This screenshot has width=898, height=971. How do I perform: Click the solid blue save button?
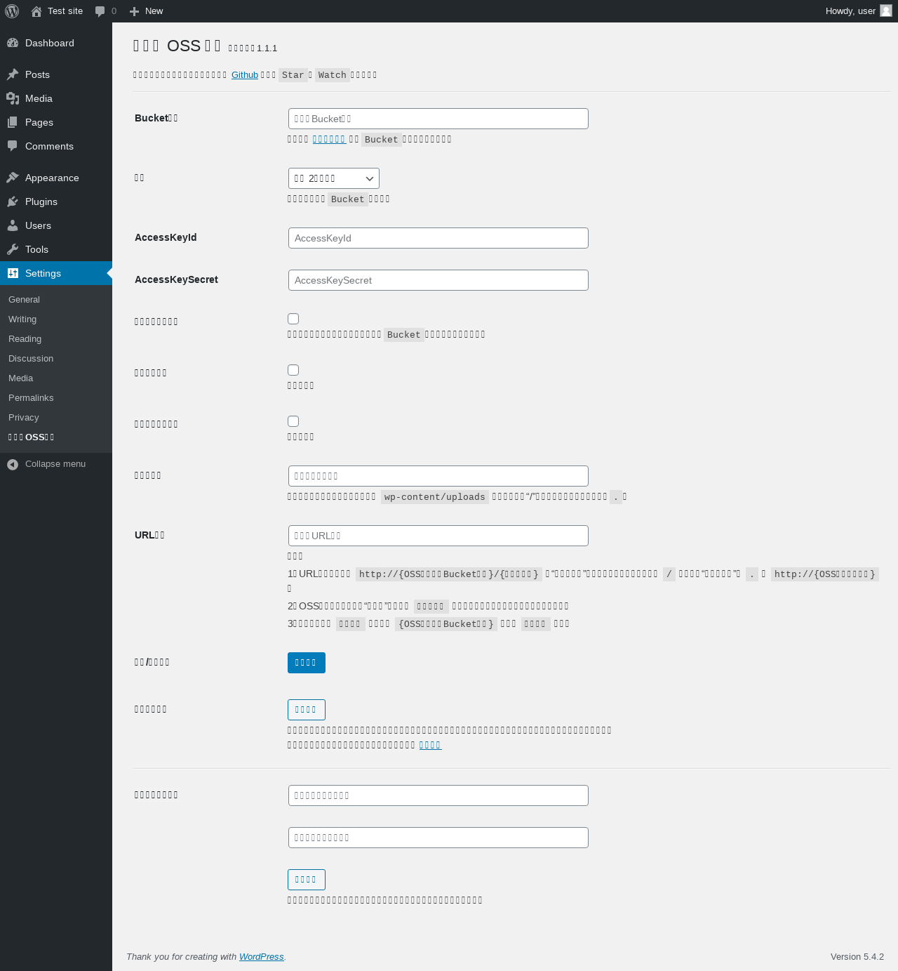coord(307,663)
